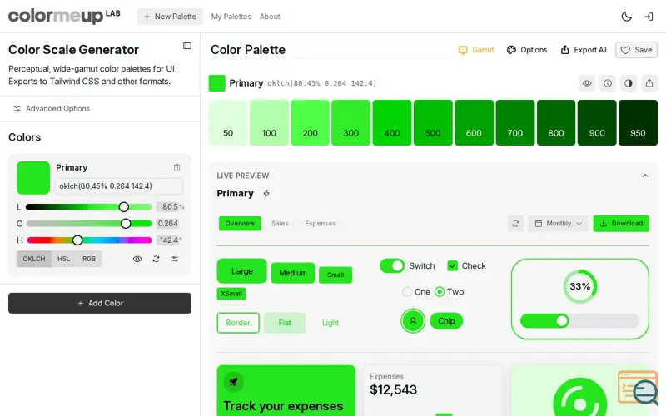Click contrast half-circle icon in palette row

pyautogui.click(x=629, y=83)
